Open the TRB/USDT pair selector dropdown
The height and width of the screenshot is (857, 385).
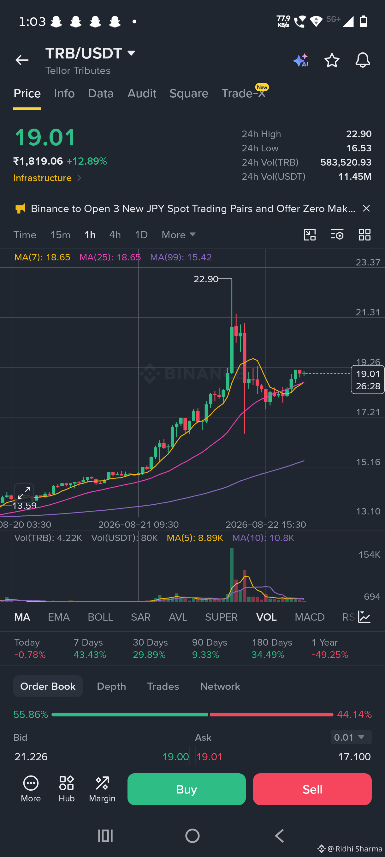[x=91, y=53]
